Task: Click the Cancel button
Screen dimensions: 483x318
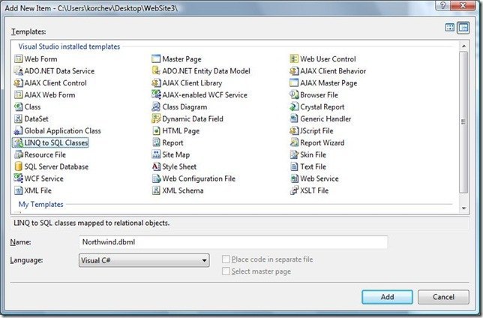Action: click(x=443, y=297)
